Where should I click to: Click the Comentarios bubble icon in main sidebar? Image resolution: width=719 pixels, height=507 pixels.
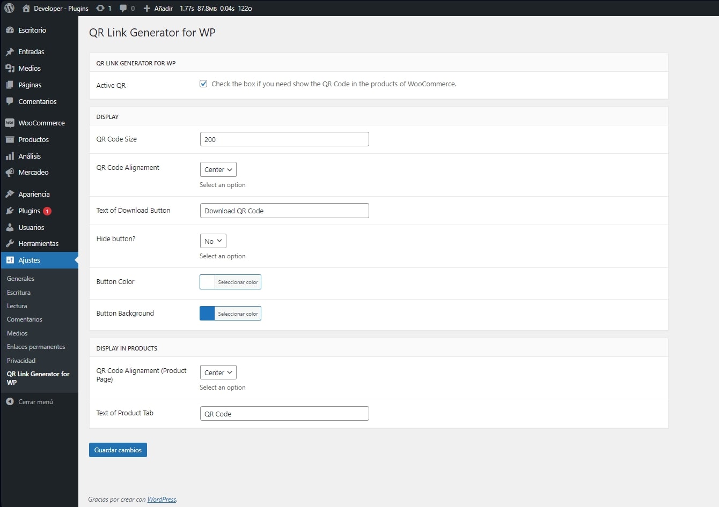10,101
